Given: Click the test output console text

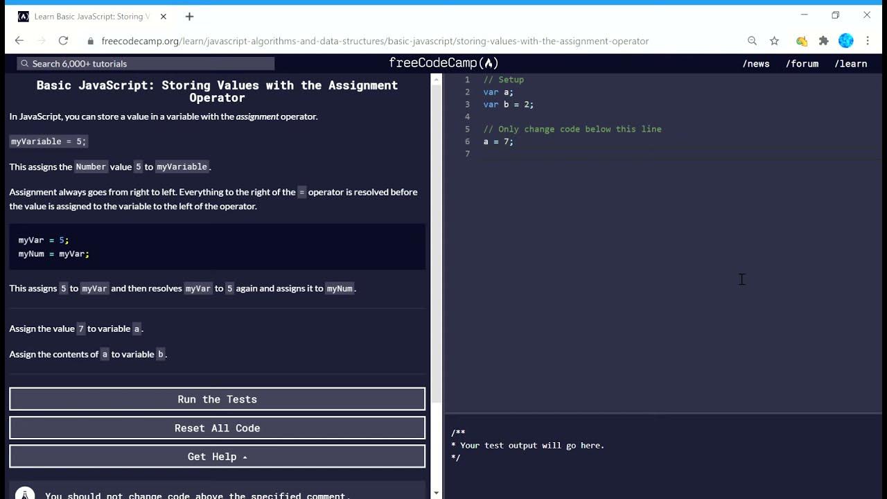Looking at the screenshot, I should [x=527, y=445].
